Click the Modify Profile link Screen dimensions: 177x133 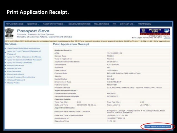(x=13, y=83)
